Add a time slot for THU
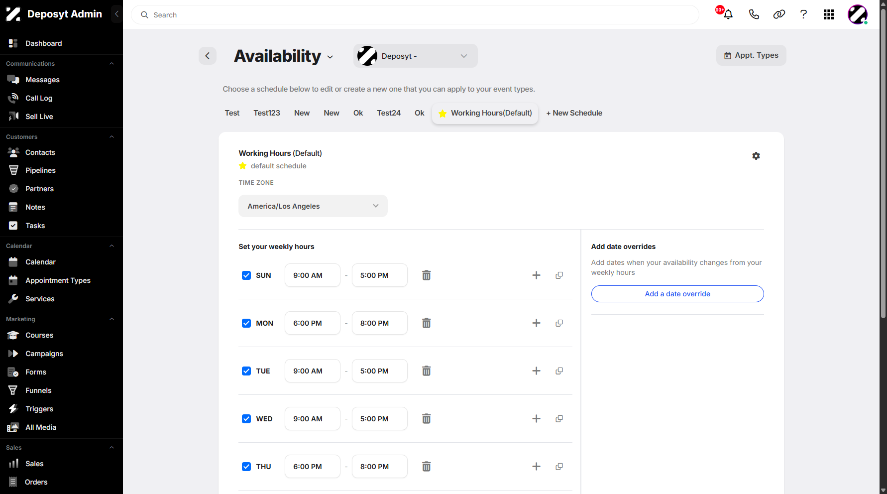Image resolution: width=887 pixels, height=494 pixels. click(x=536, y=467)
